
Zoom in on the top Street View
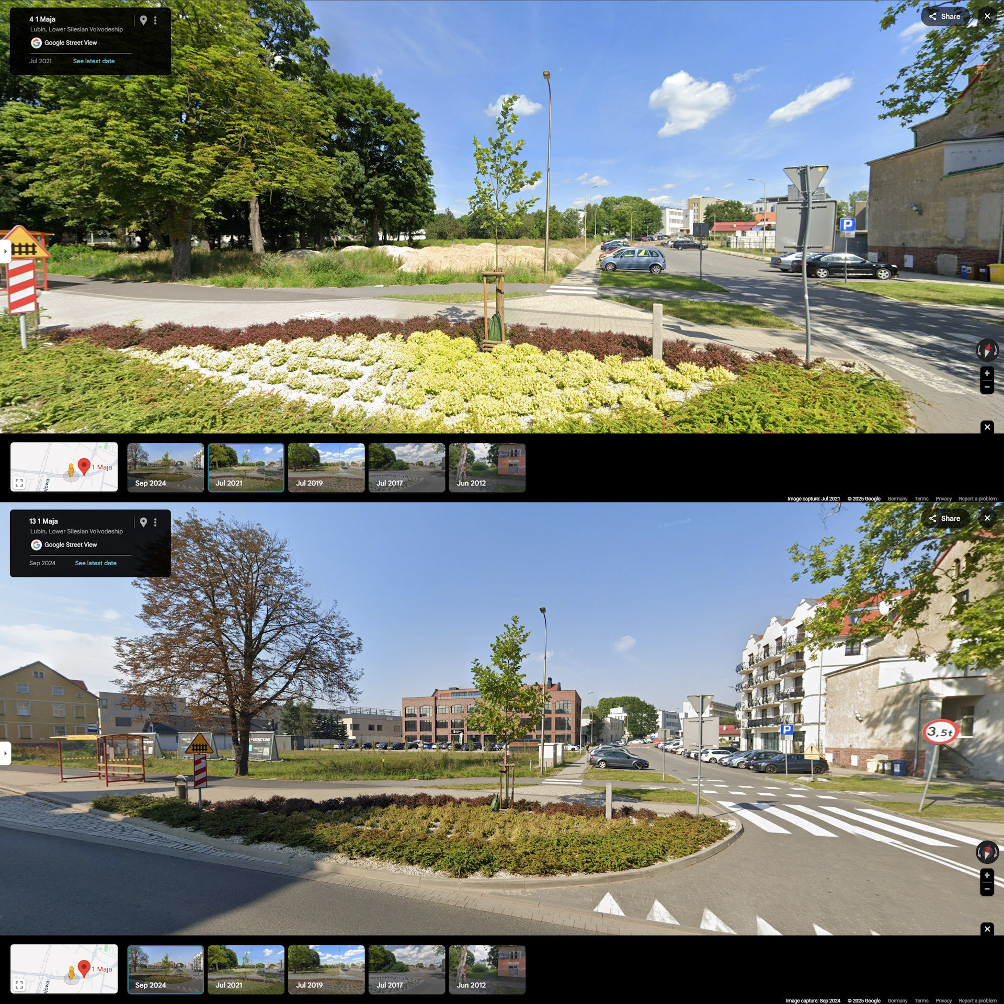click(x=987, y=373)
